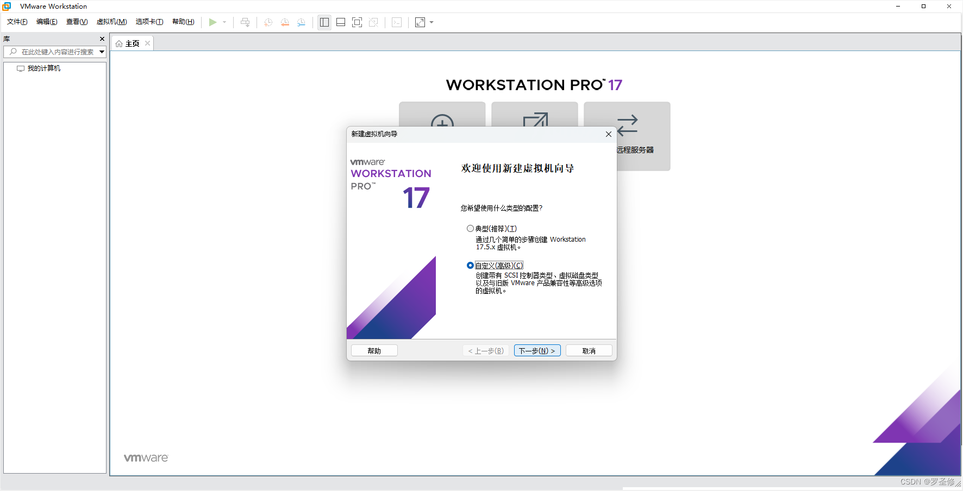Toggle the library sidebar view icon
This screenshot has height=491, width=963.
(x=324, y=22)
